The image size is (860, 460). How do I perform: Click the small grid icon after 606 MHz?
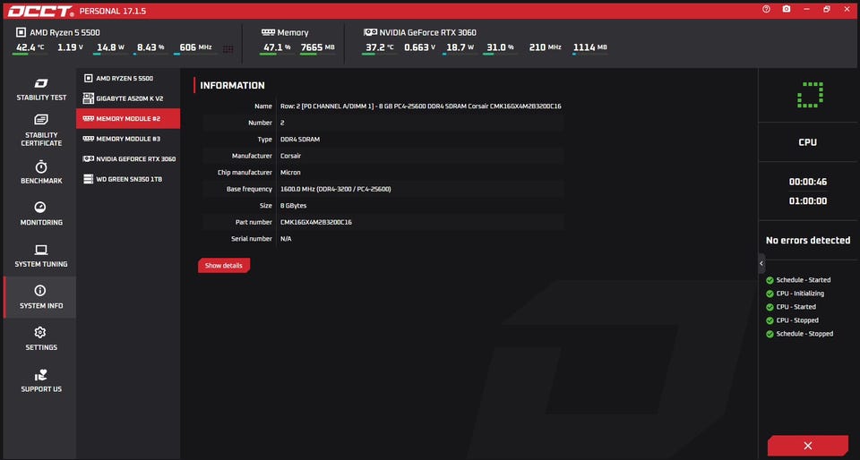coord(228,48)
